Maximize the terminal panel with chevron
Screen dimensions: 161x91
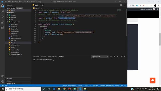pyautogui.click(x=121, y=57)
